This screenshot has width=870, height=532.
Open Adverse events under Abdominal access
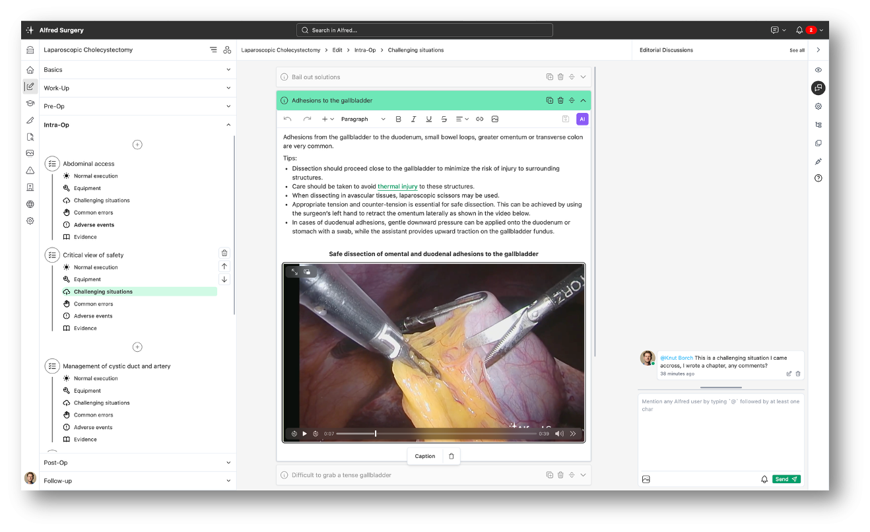click(x=94, y=224)
